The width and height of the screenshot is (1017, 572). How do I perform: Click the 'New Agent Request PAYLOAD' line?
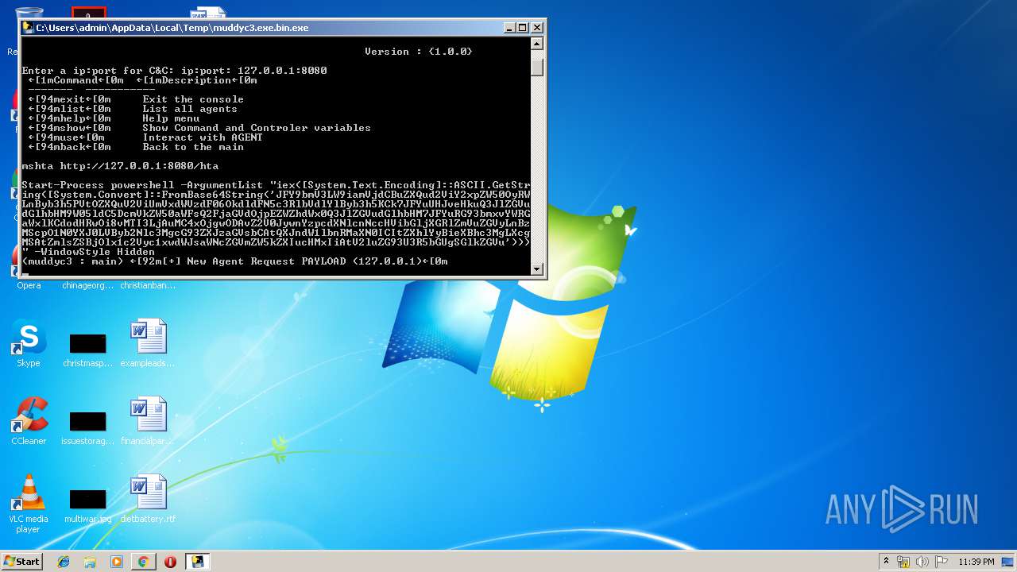[x=235, y=261]
